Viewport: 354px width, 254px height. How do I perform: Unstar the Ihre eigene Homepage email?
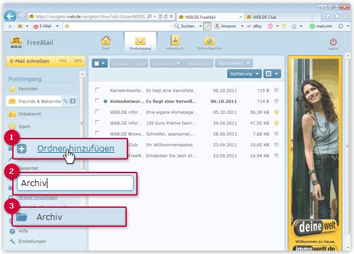pyautogui.click(x=276, y=112)
